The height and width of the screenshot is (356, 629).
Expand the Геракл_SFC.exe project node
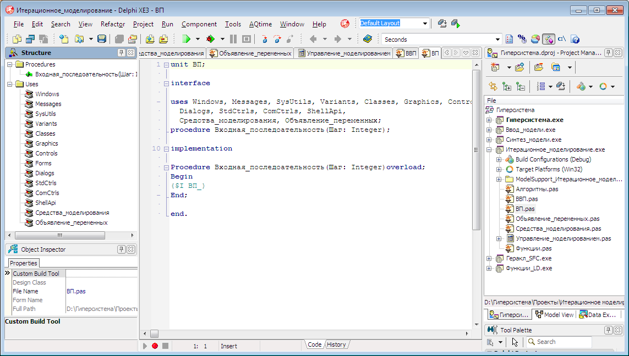489,258
